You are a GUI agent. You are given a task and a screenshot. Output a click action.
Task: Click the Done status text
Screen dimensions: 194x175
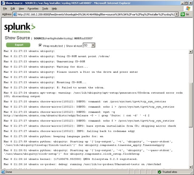pyautogui.click(x=9, y=172)
